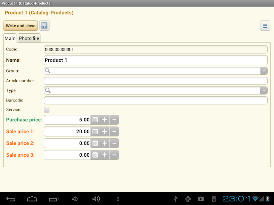Tap the Android back arrow
This screenshot has width=274, height=205.
(x=11, y=199)
